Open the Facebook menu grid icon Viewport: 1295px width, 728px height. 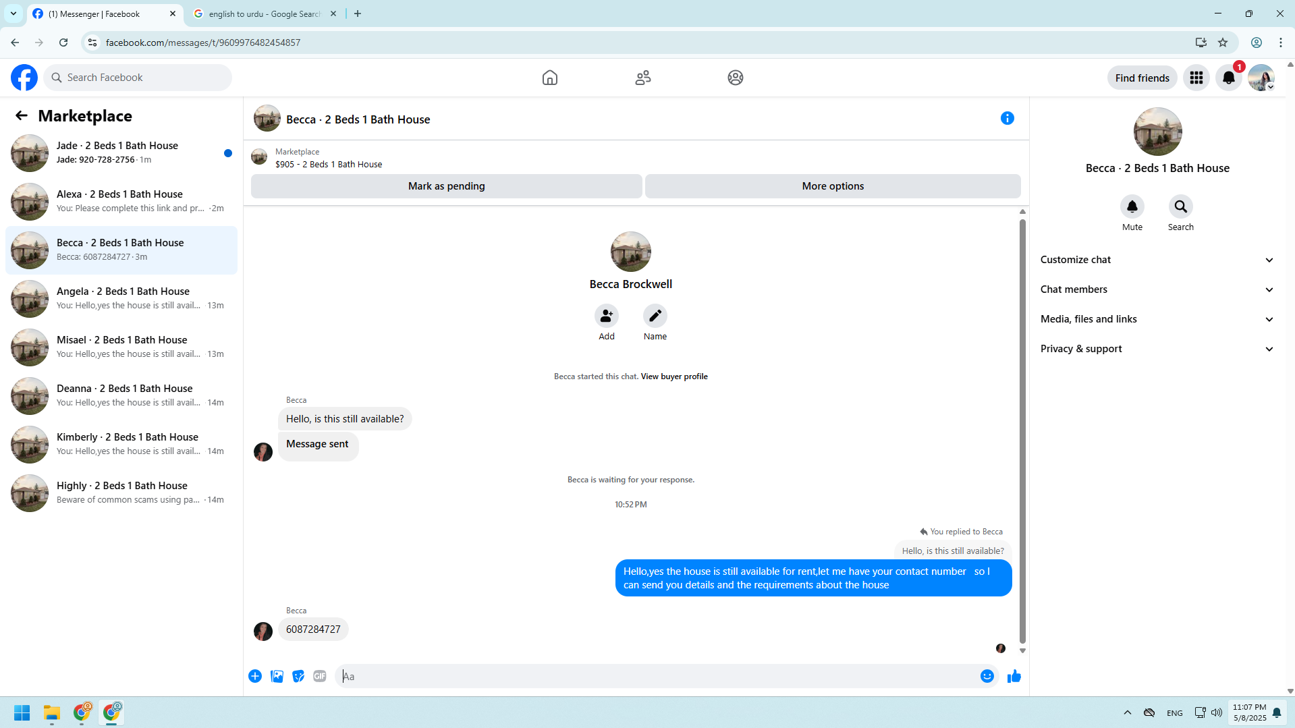1196,78
